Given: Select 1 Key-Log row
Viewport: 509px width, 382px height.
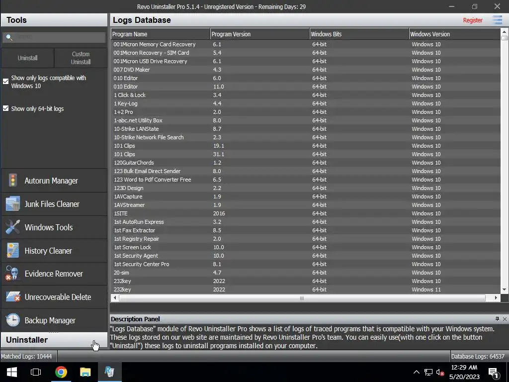Looking at the screenshot, I should 306,103.
